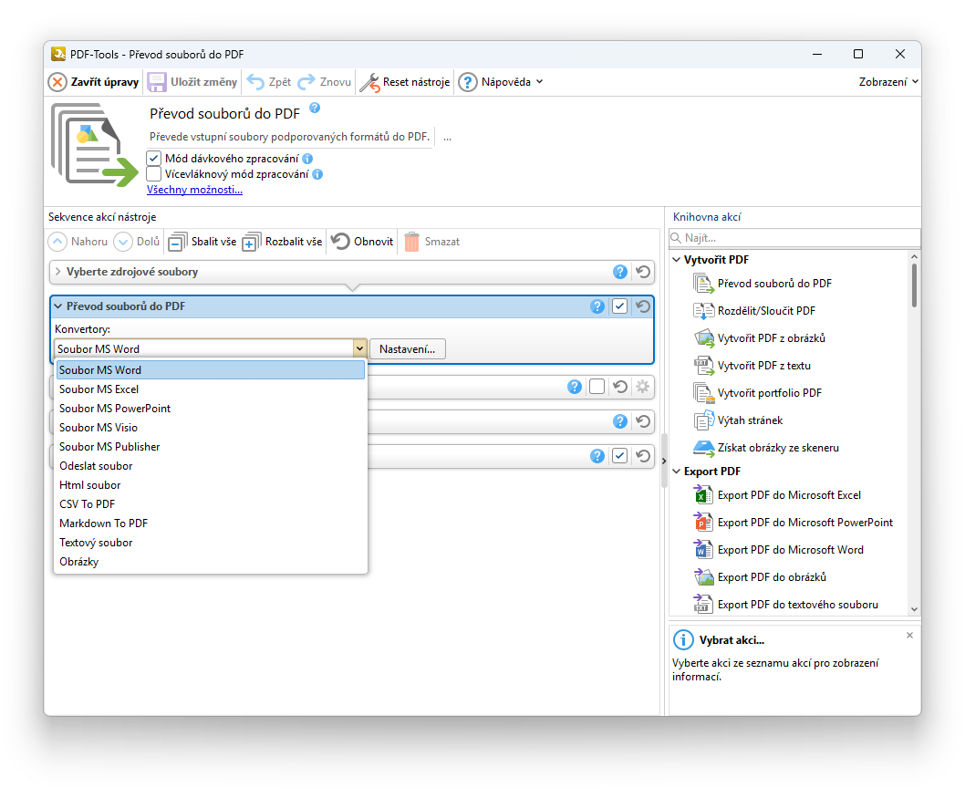The height and width of the screenshot is (788, 965).
Task: Reset Vyberte zdrojové soubory action
Action: coord(643,272)
